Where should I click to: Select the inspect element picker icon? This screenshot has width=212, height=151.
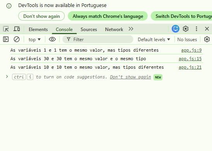click(6, 29)
